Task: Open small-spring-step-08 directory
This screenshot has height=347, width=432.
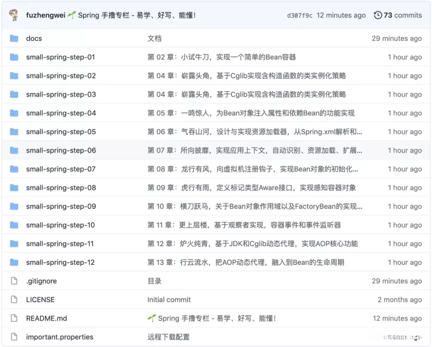Action: [x=61, y=188]
